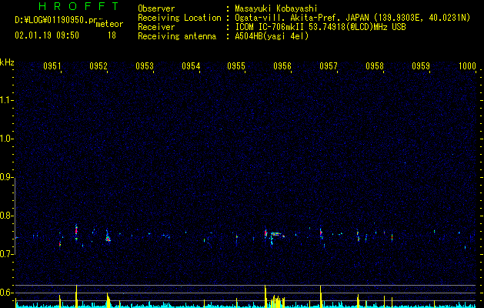Click the 0956 time marker
484x308 pixels.
pos(282,66)
